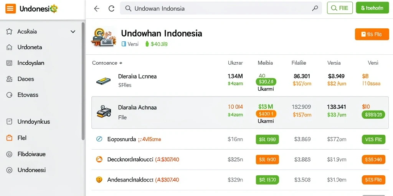
Task: Click the Undowhan Indonesia app logo
Action: tap(104, 38)
